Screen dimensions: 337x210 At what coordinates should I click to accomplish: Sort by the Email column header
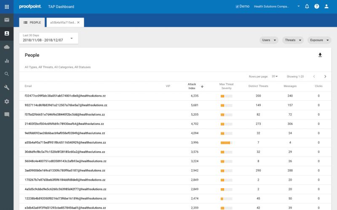pyautogui.click(x=28, y=86)
